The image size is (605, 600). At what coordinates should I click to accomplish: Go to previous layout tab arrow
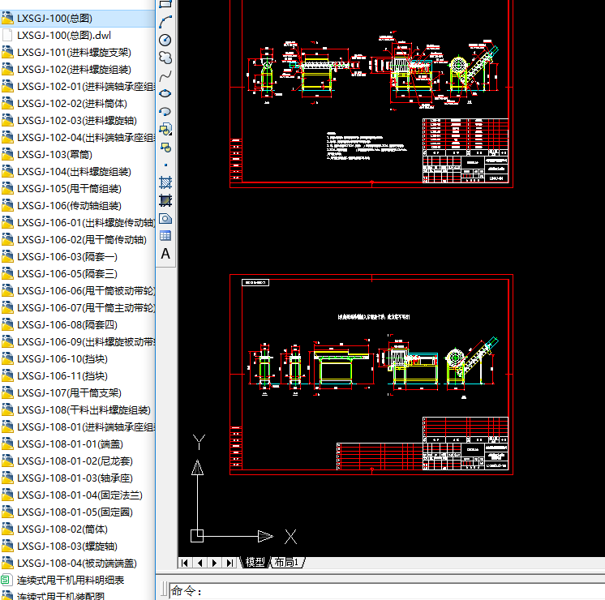tap(200, 563)
